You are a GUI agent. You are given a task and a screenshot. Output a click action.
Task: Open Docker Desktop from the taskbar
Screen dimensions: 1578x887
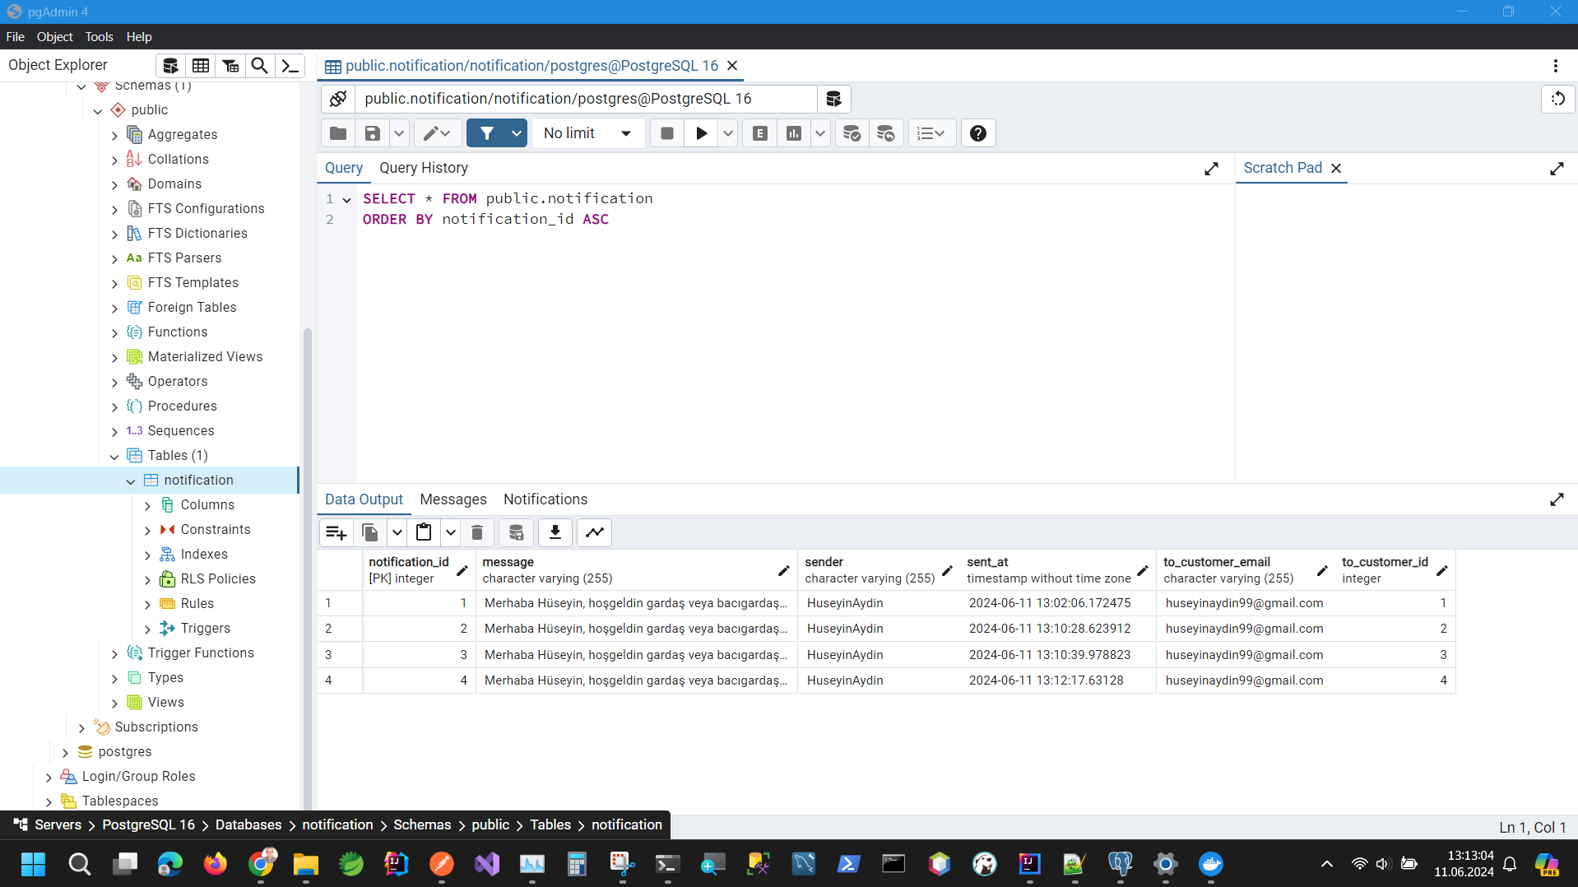click(x=1210, y=865)
